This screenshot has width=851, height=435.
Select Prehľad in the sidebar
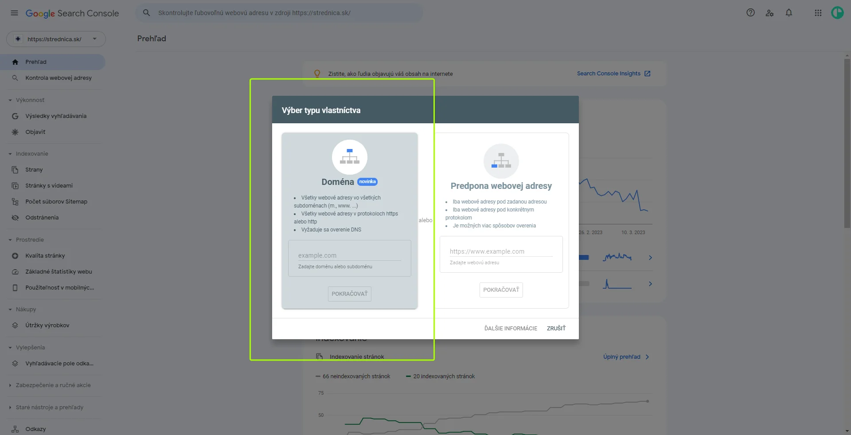point(53,62)
